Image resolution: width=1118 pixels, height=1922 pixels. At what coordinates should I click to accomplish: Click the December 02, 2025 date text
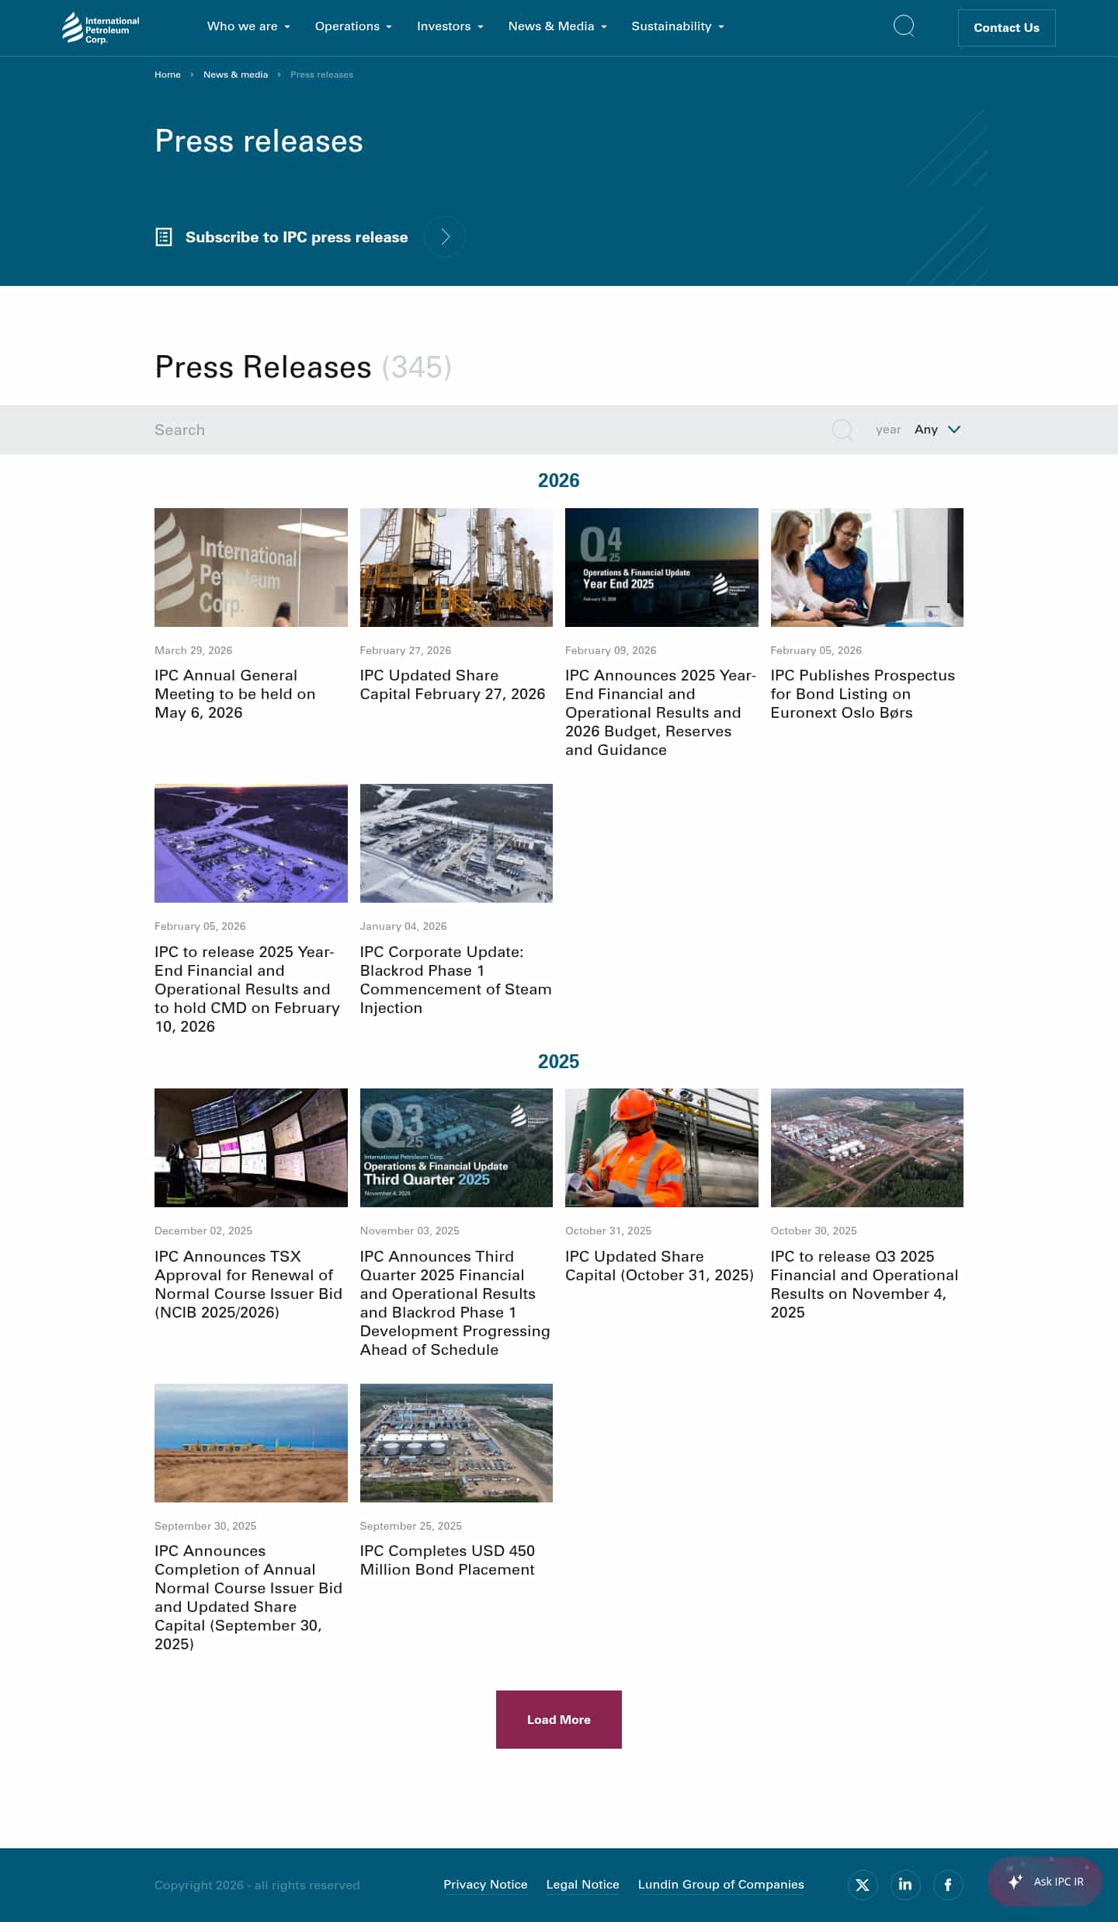point(203,1231)
